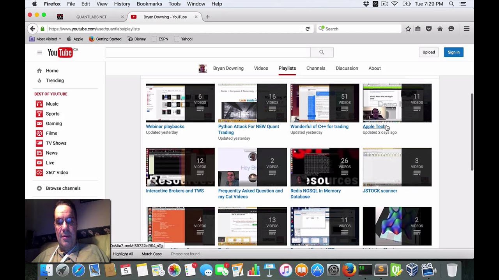
Task: Open the YouTube guide hamburger menu
Action: pos(39,52)
